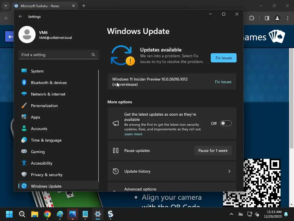The height and width of the screenshot is (221, 294).
Task: Open Gaming controller icon
Action: click(x=24, y=151)
